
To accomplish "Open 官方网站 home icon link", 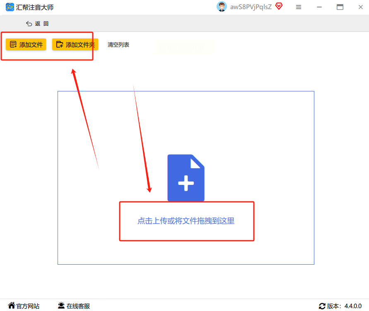I will tap(12, 305).
